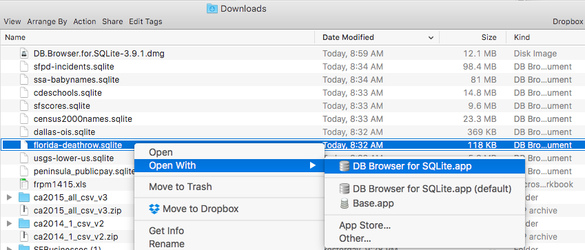Click the ca2014_1_csv_v2 folder icon

[x=24, y=224]
